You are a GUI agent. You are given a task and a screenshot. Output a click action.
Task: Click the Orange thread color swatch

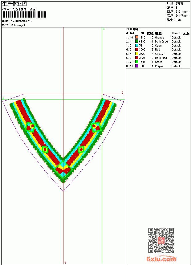pos(137,37)
